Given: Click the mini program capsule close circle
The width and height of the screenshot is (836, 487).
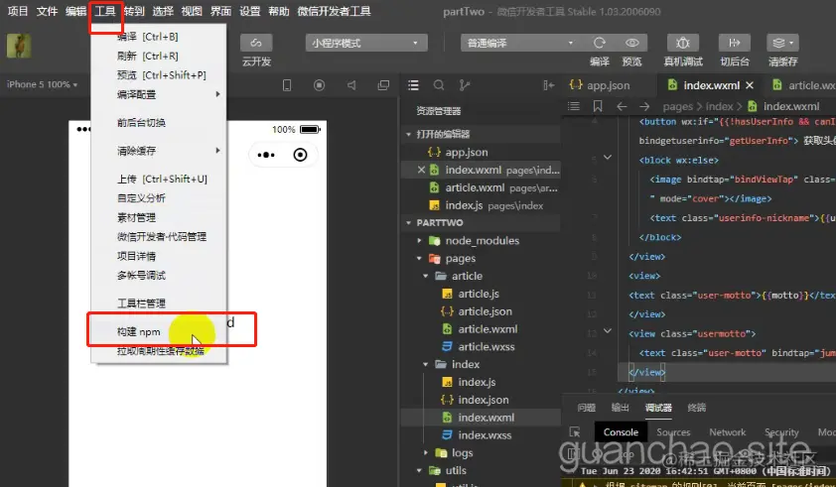Looking at the screenshot, I should coord(300,155).
